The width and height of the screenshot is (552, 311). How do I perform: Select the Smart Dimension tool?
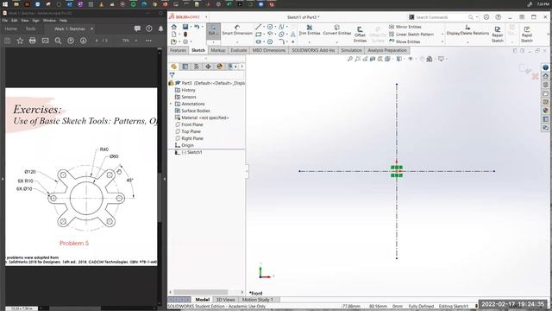237,30
